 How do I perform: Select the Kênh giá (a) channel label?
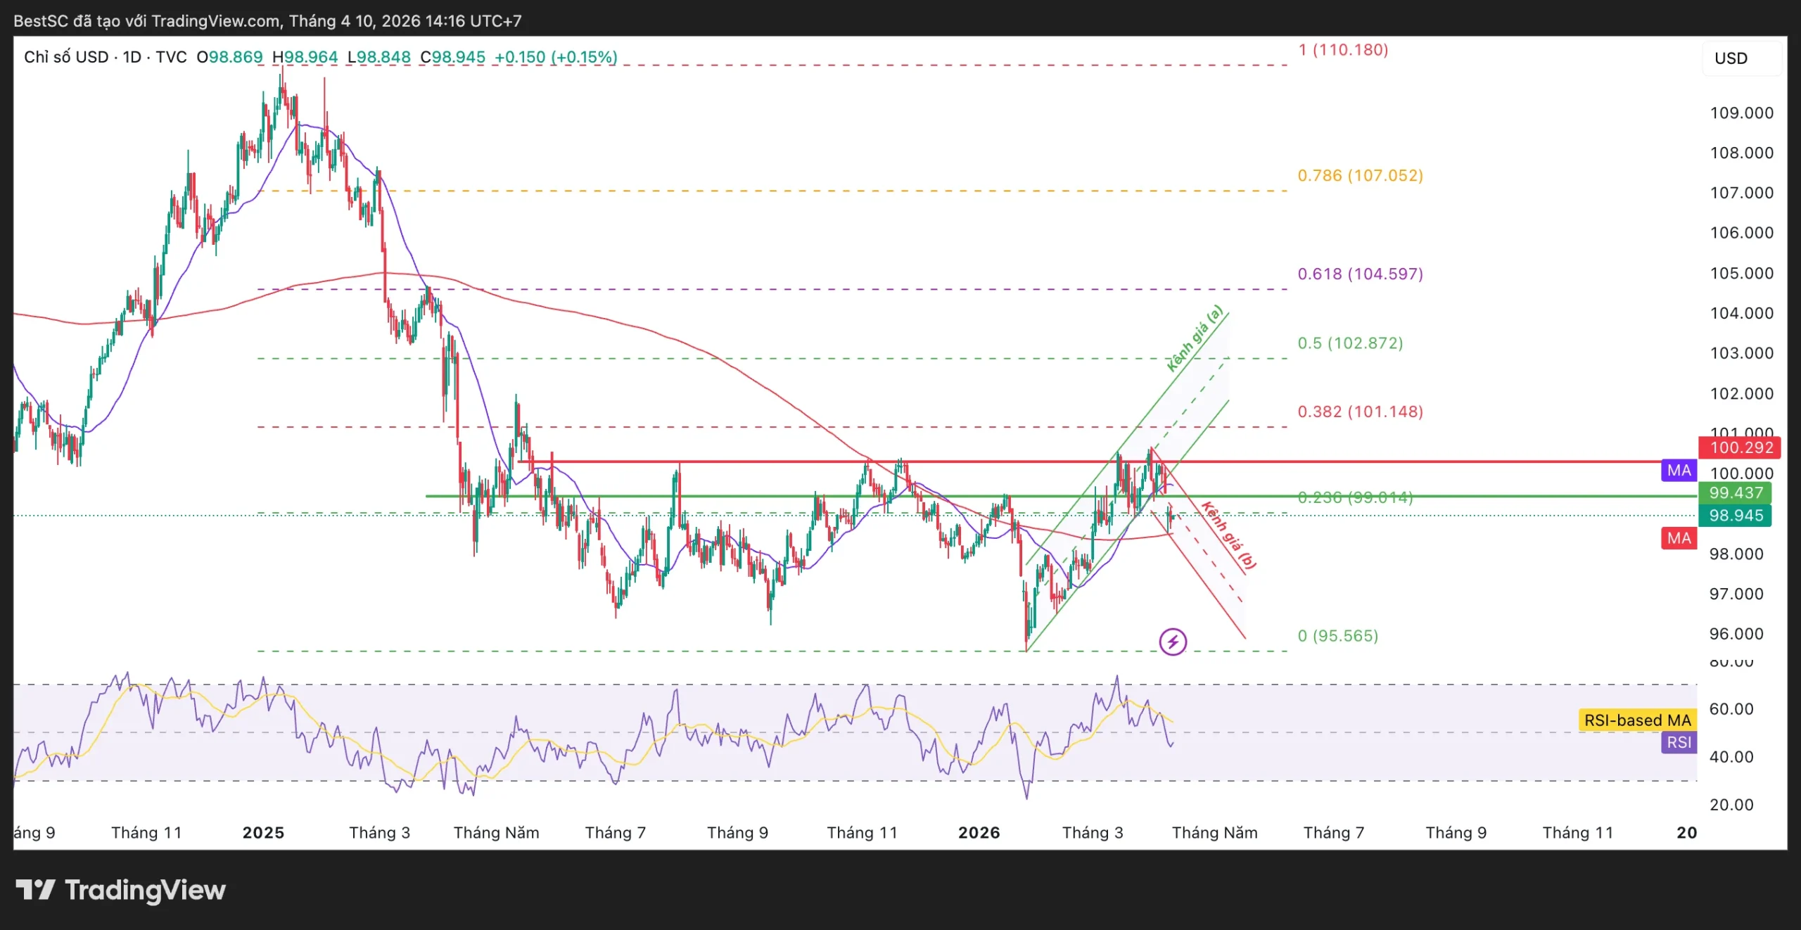1195,339
